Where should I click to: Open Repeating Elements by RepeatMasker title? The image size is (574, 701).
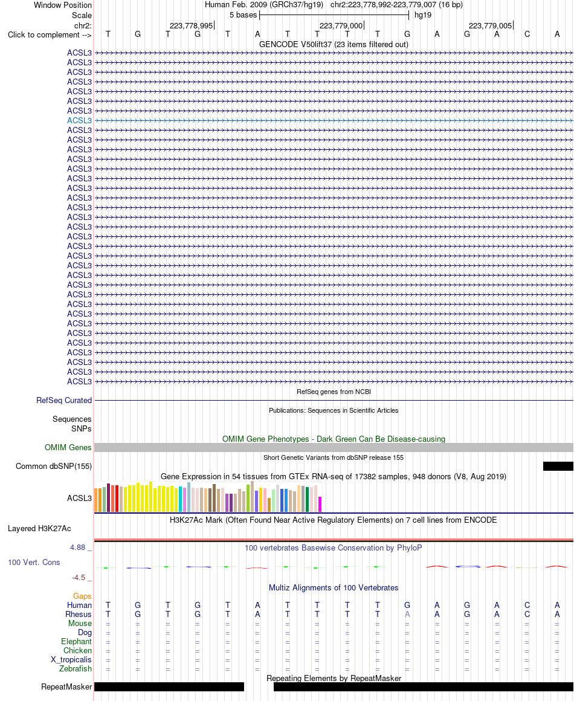pos(334,678)
